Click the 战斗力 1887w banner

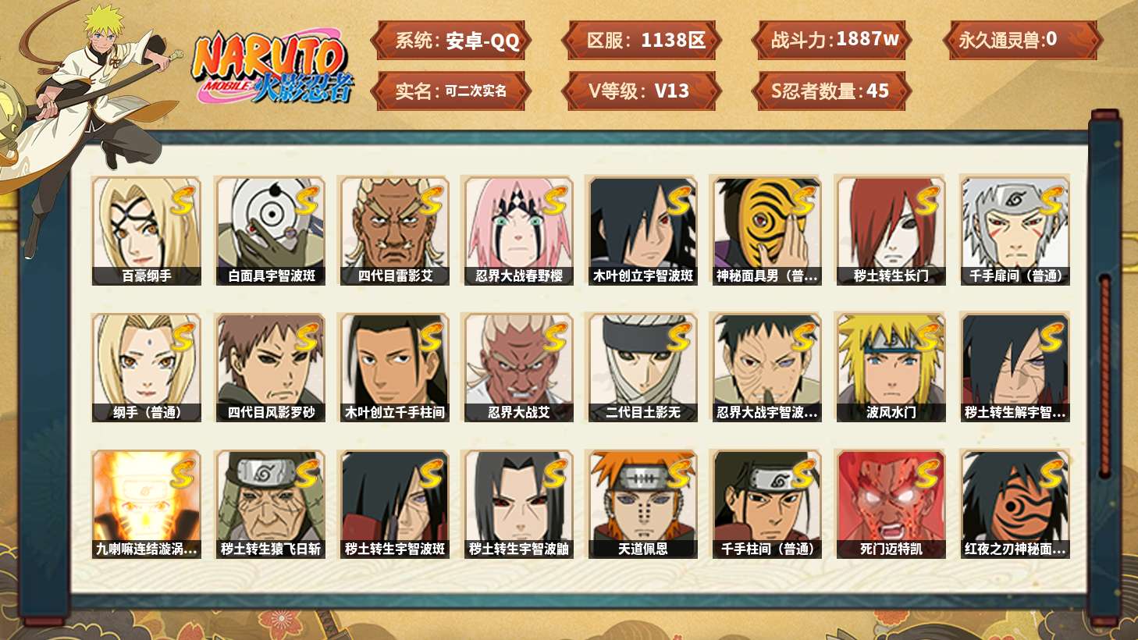point(832,40)
